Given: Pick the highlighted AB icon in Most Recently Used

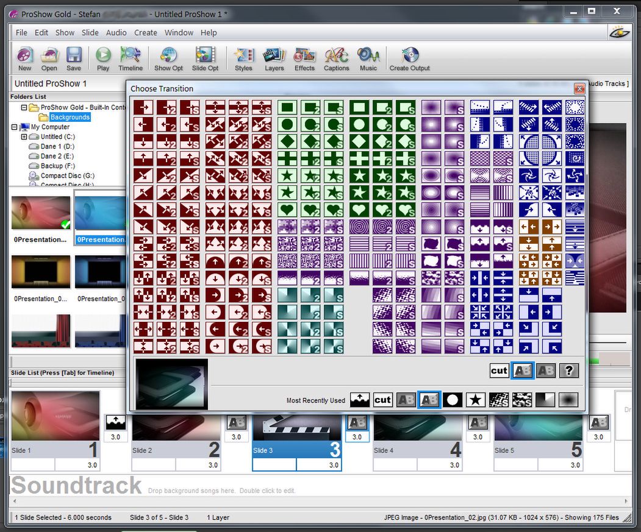Looking at the screenshot, I should pos(429,400).
